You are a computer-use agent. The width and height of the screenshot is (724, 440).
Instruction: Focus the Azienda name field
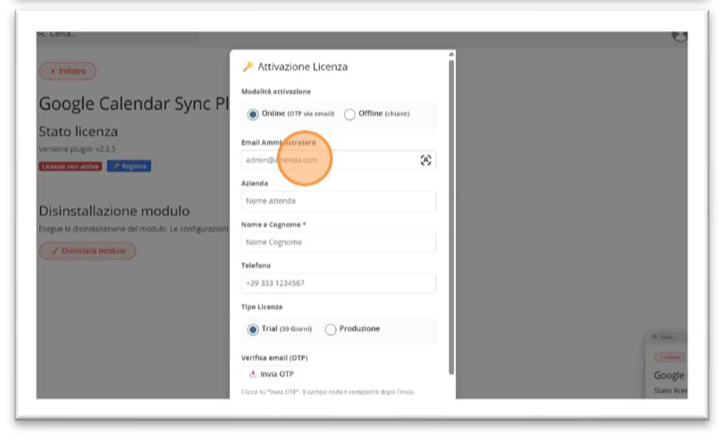tap(338, 201)
